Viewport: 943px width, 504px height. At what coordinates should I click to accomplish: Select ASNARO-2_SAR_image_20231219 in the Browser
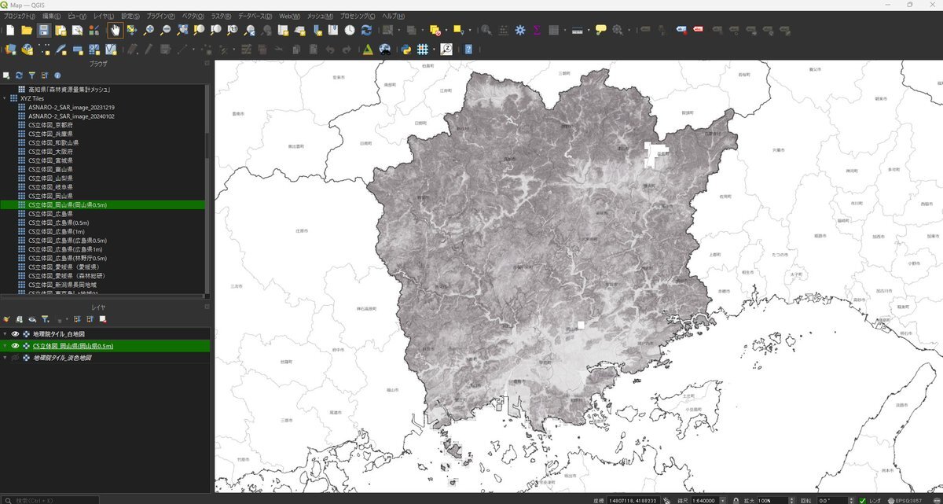click(x=71, y=107)
